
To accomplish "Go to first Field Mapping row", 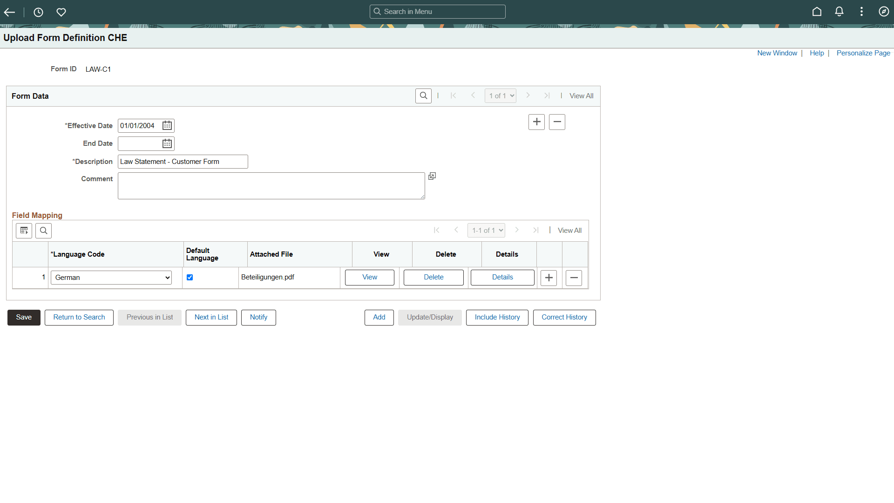I will click(436, 230).
